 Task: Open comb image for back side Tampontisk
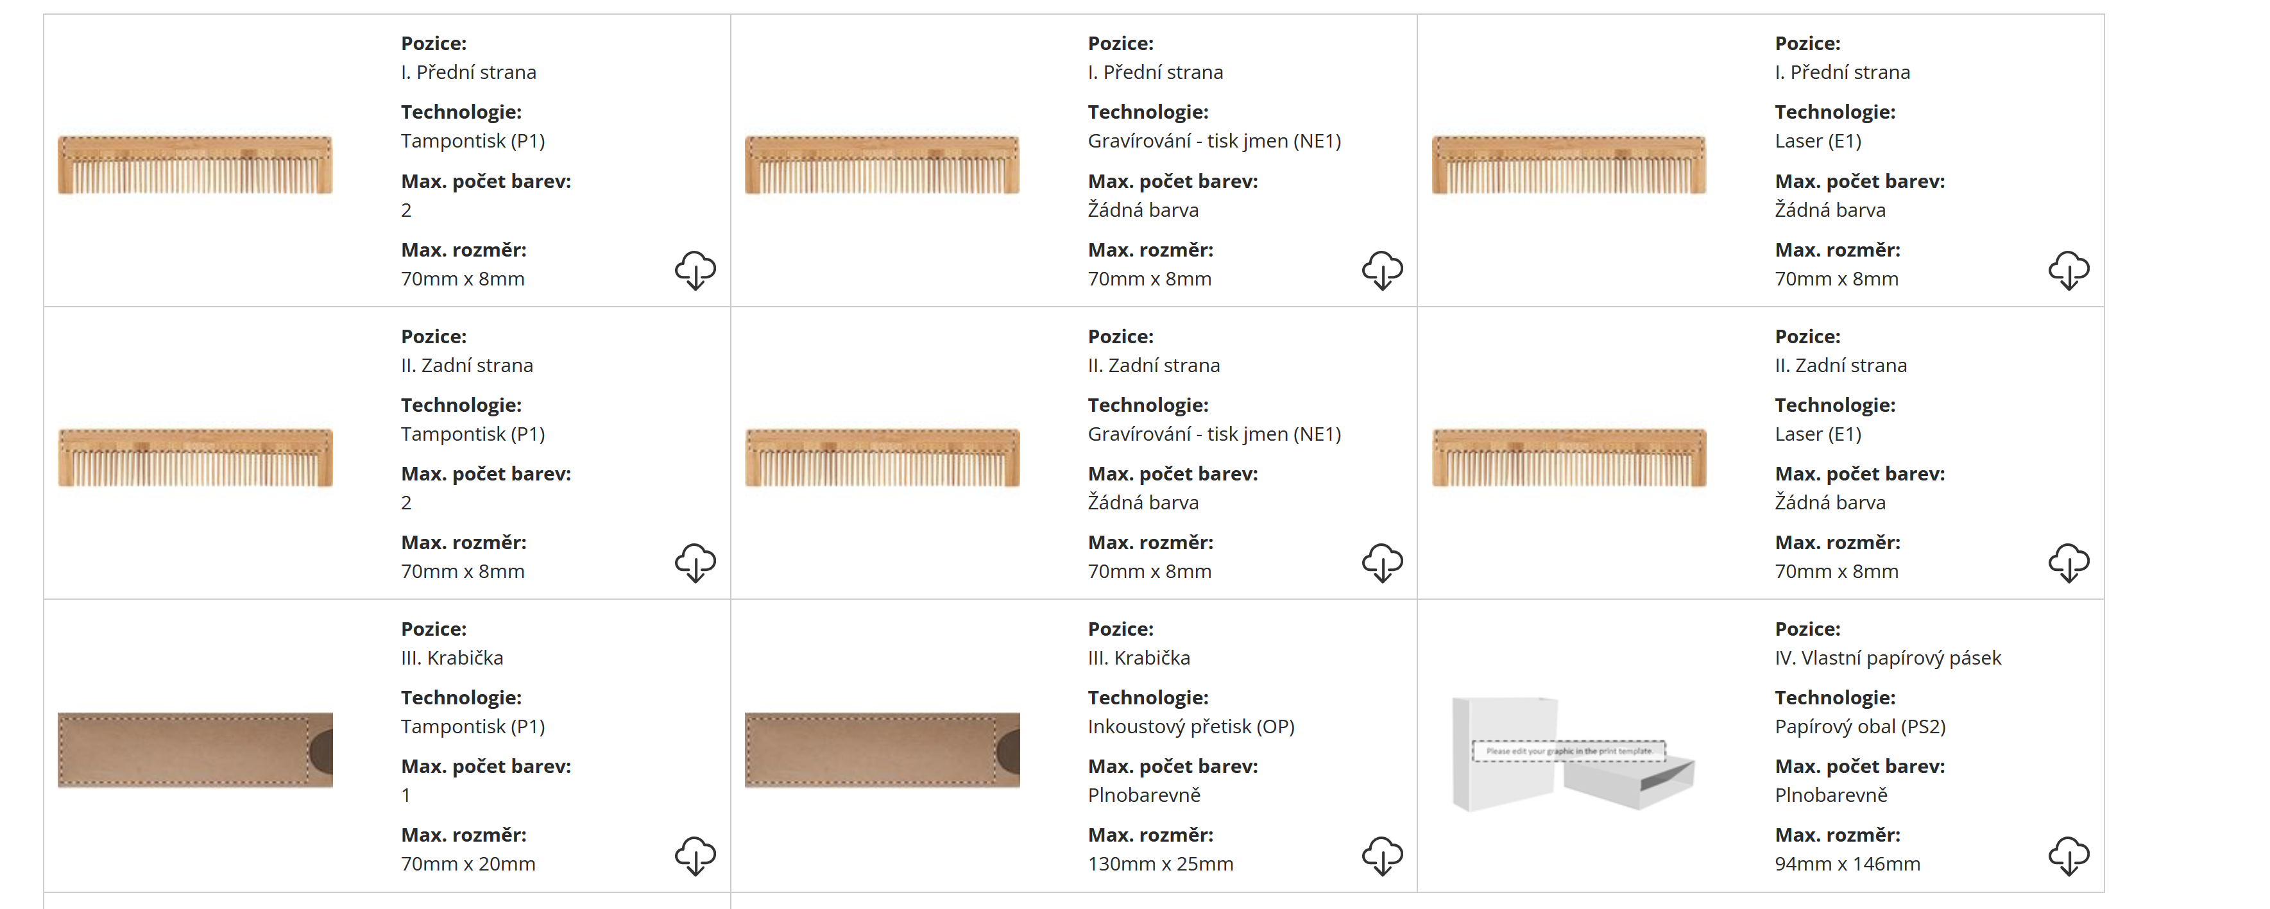[x=195, y=457]
